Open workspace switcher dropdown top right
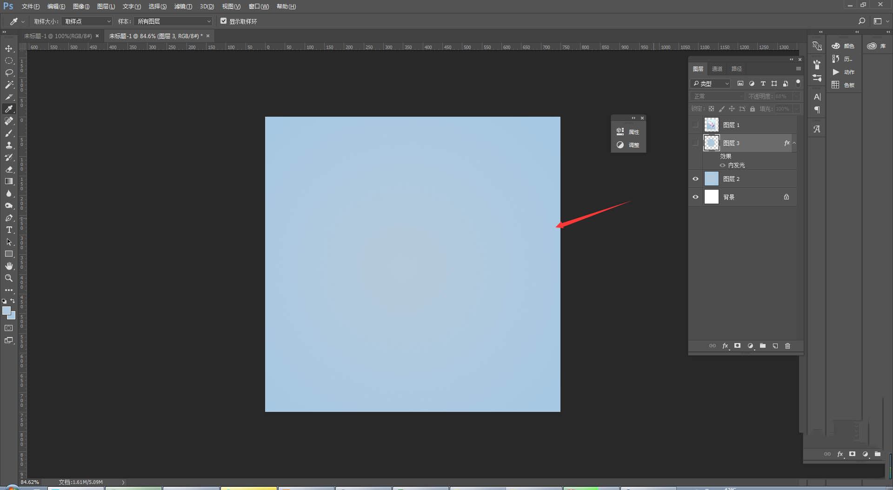Viewport: 893px width, 490px height. coord(881,21)
